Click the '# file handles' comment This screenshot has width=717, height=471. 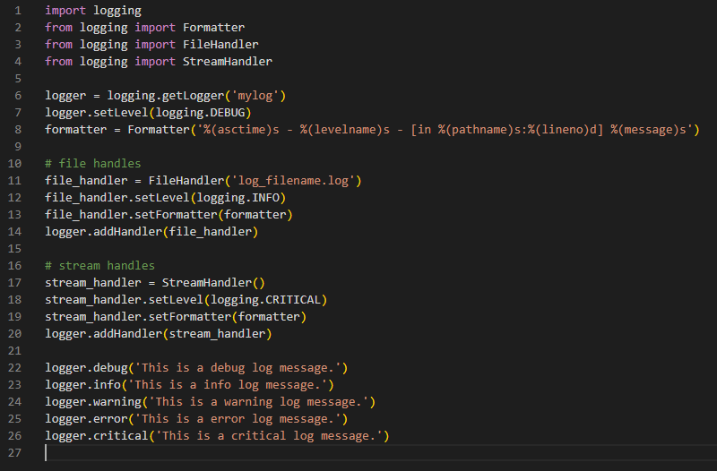pyautogui.click(x=93, y=164)
